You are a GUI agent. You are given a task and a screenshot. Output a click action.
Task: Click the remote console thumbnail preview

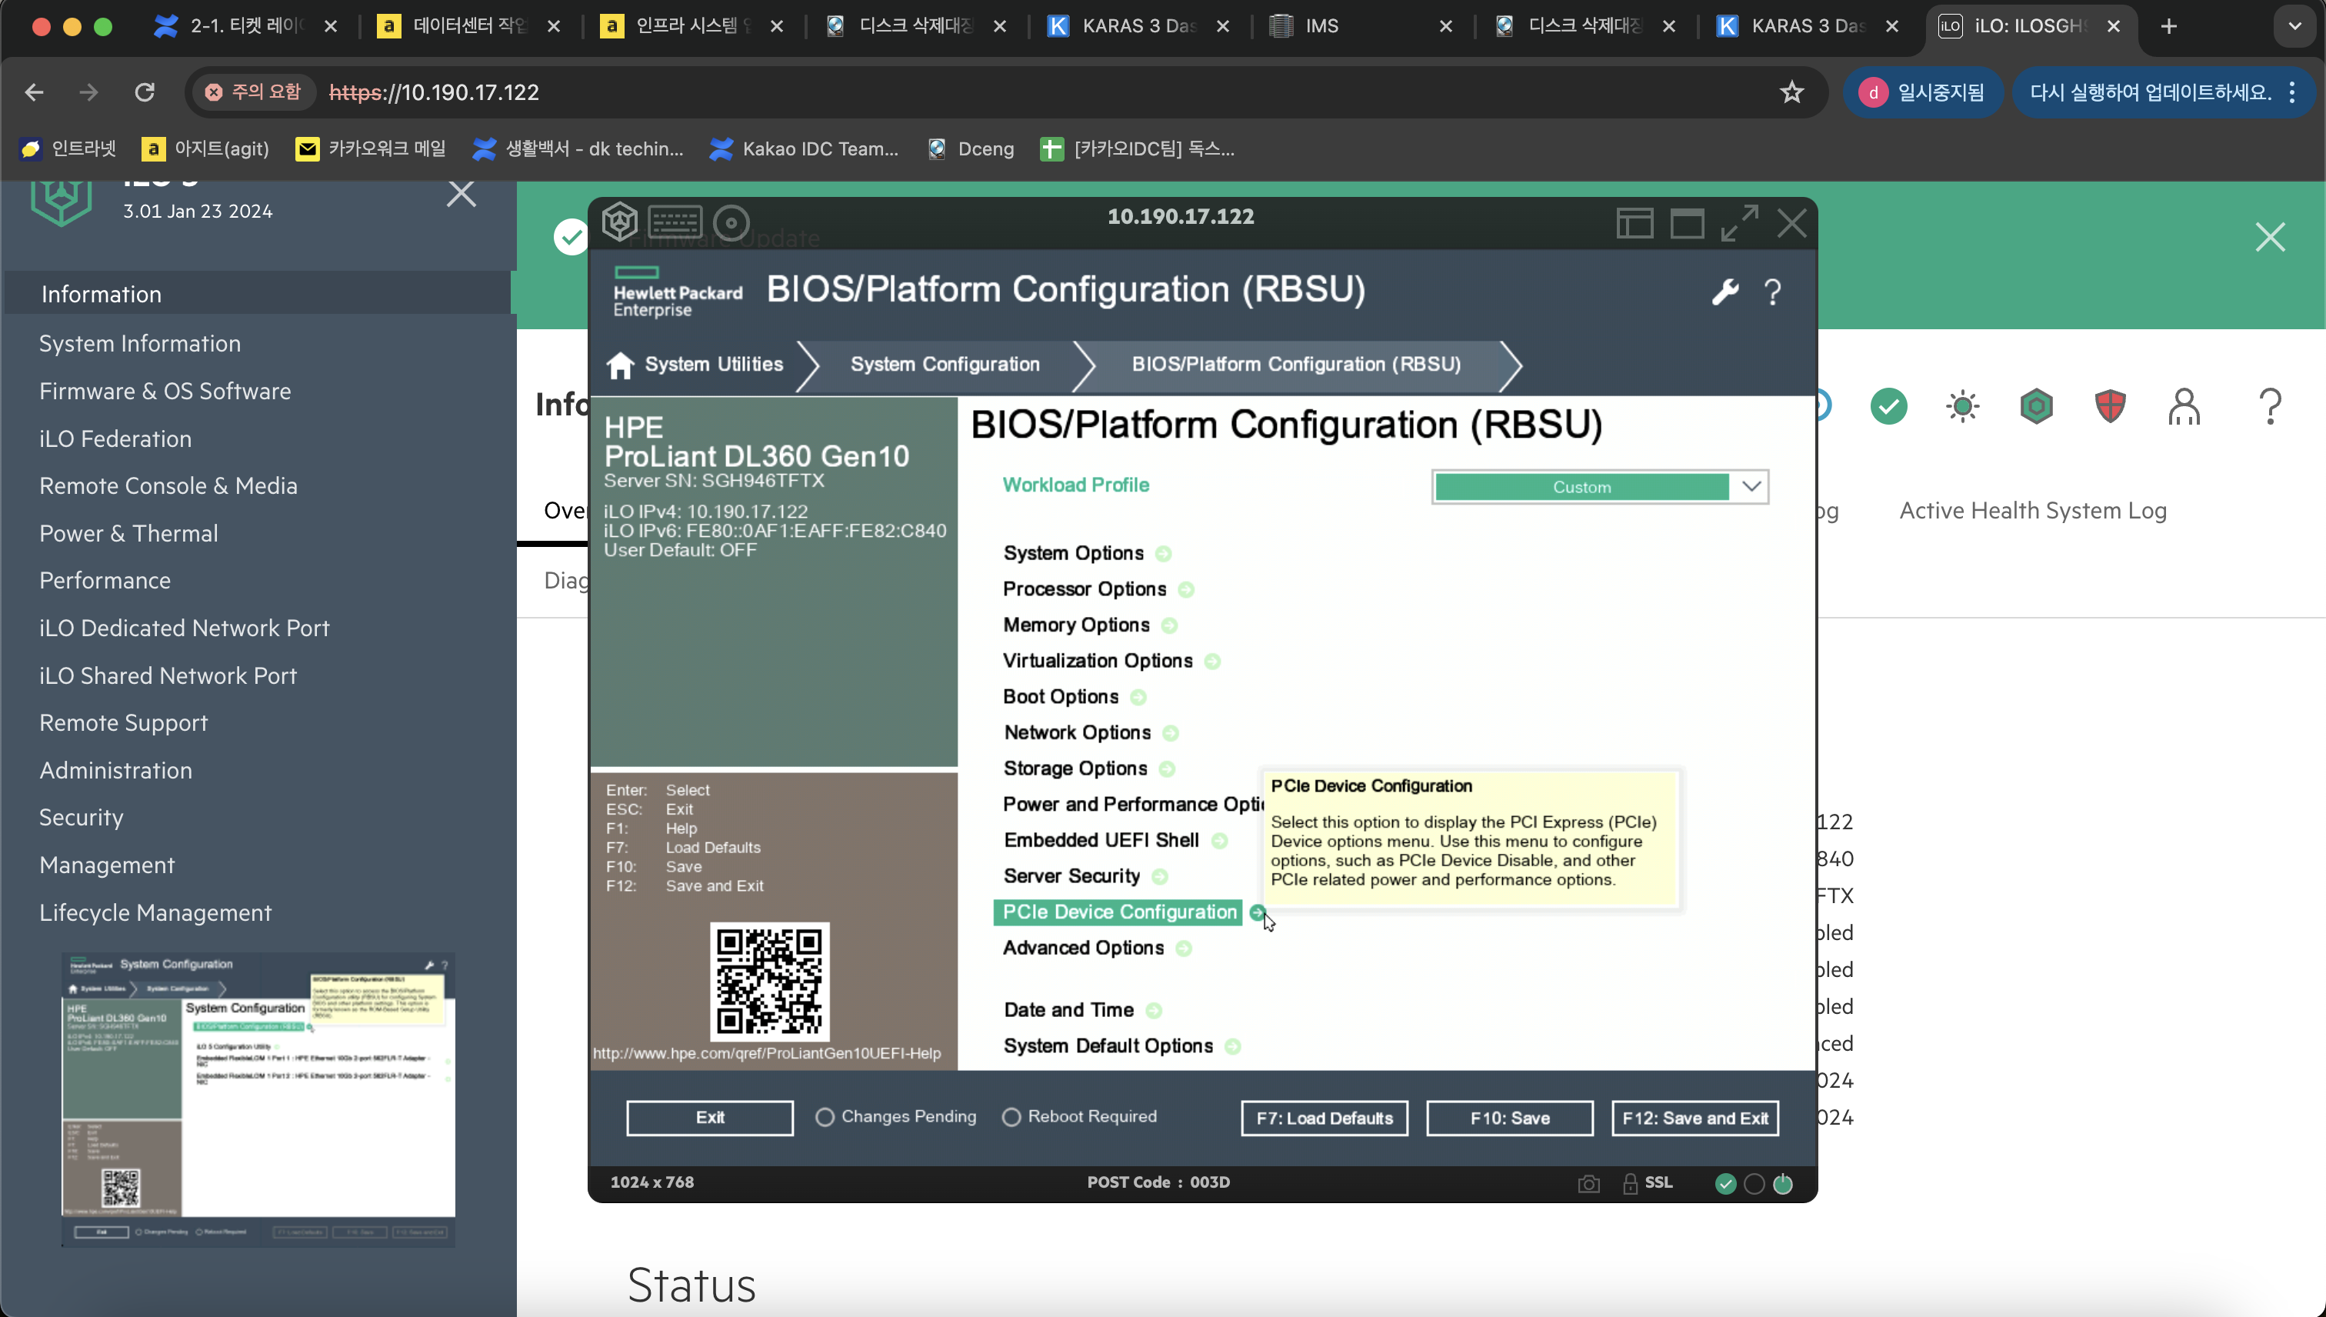coord(258,1099)
